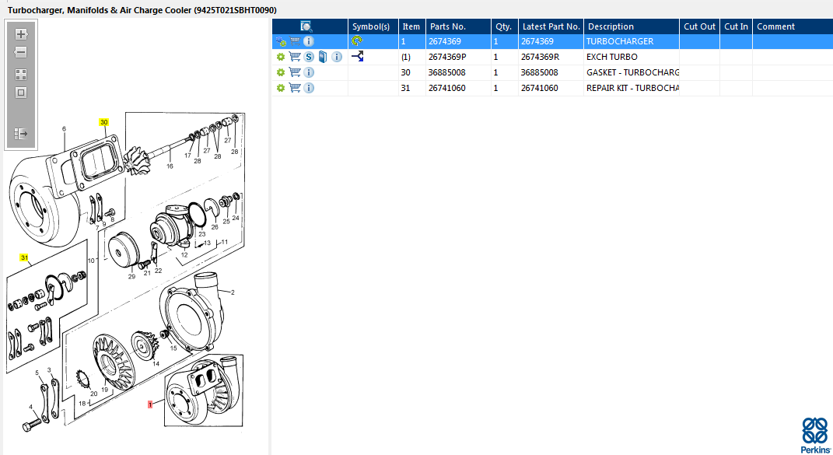Click green gear icon in REPAIR KIT row

tap(281, 88)
